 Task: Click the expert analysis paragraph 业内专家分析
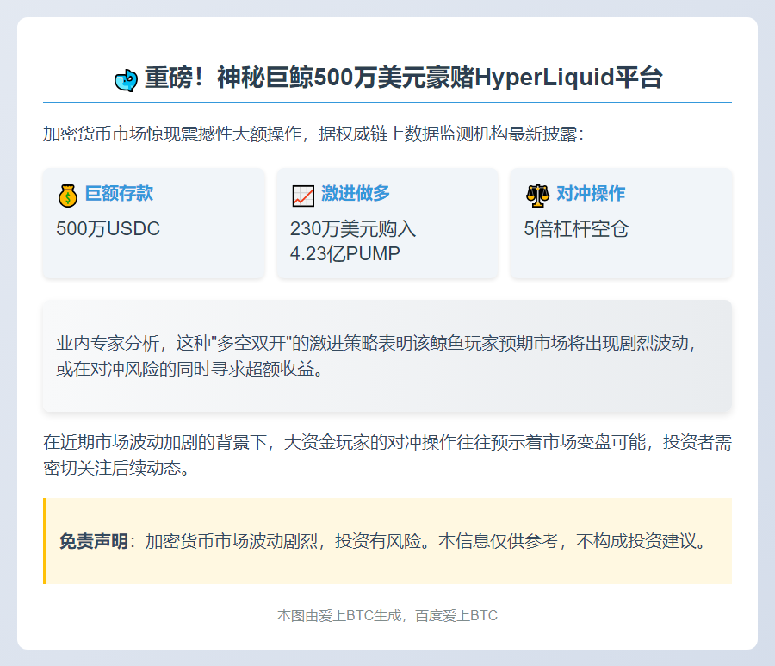[376, 356]
